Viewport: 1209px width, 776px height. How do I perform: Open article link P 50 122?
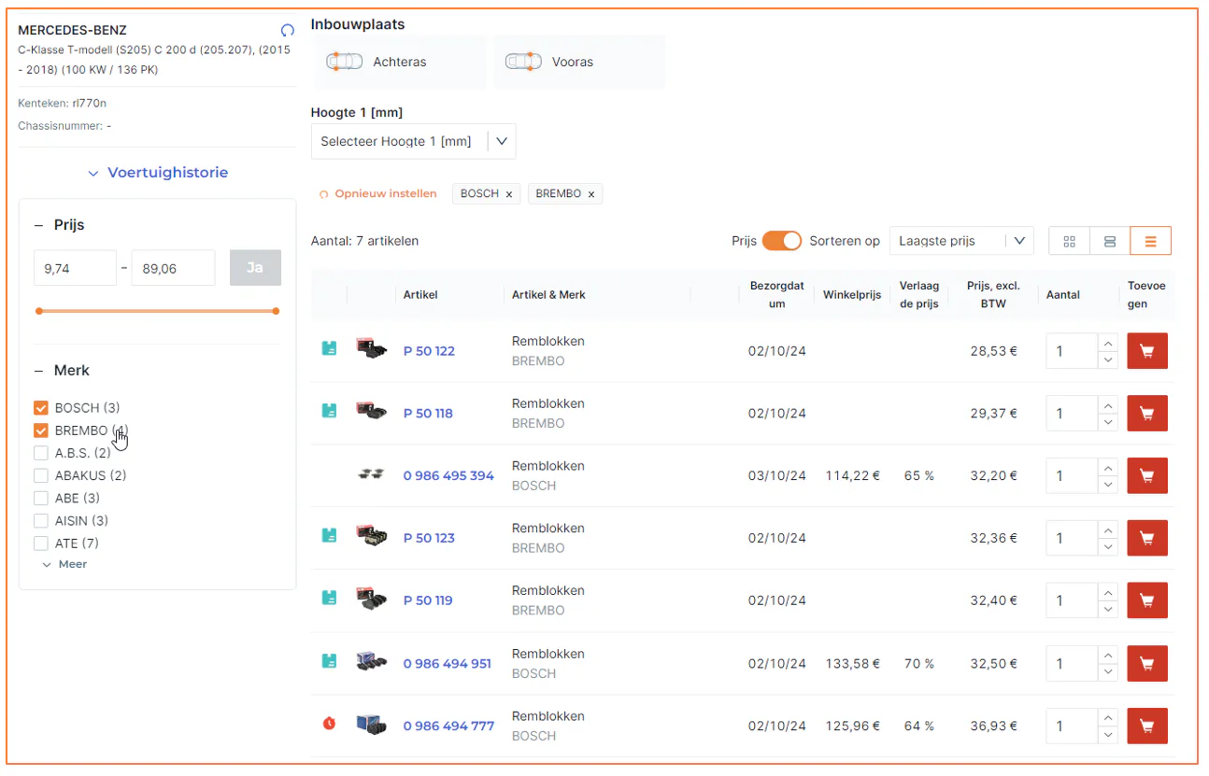(x=429, y=351)
